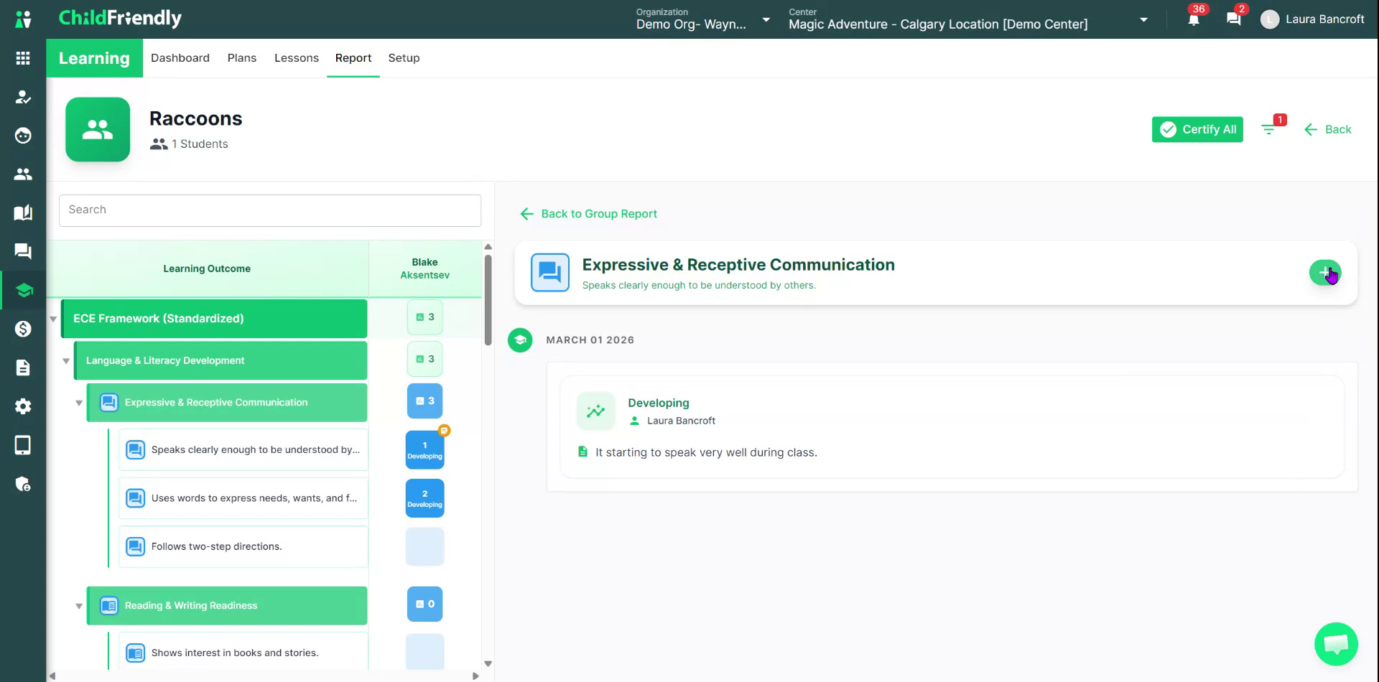
Task: Select the '1 Developing' score cell
Action: click(x=425, y=450)
